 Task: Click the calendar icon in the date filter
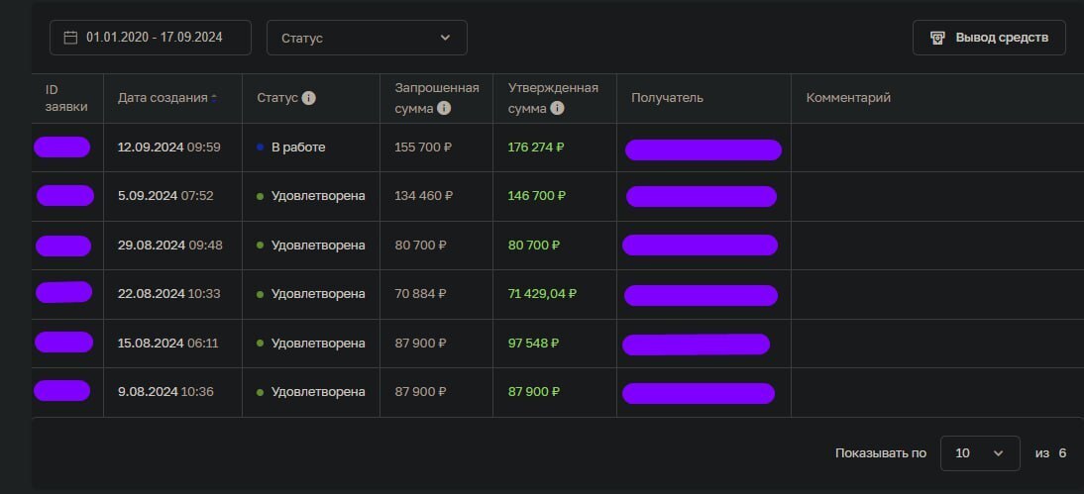[70, 38]
